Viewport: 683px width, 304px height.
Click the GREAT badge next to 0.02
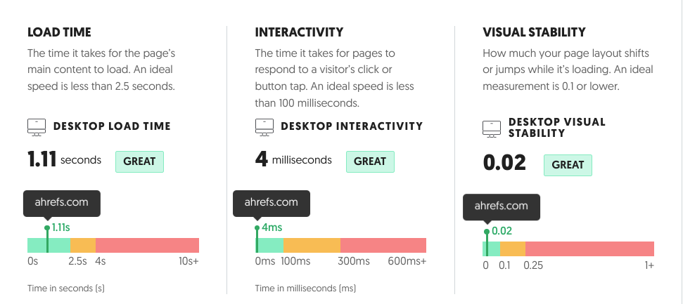tap(568, 165)
